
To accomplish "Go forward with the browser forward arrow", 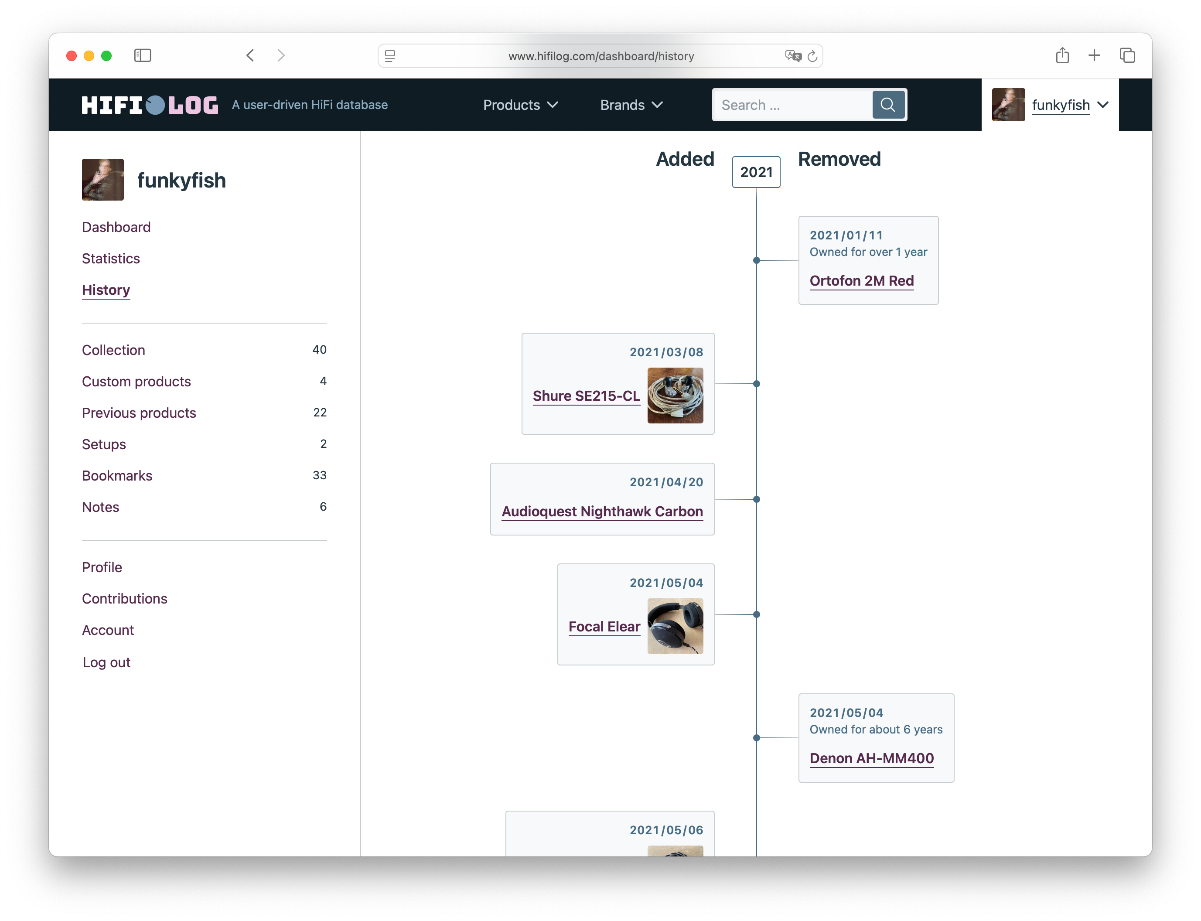I will pos(281,55).
